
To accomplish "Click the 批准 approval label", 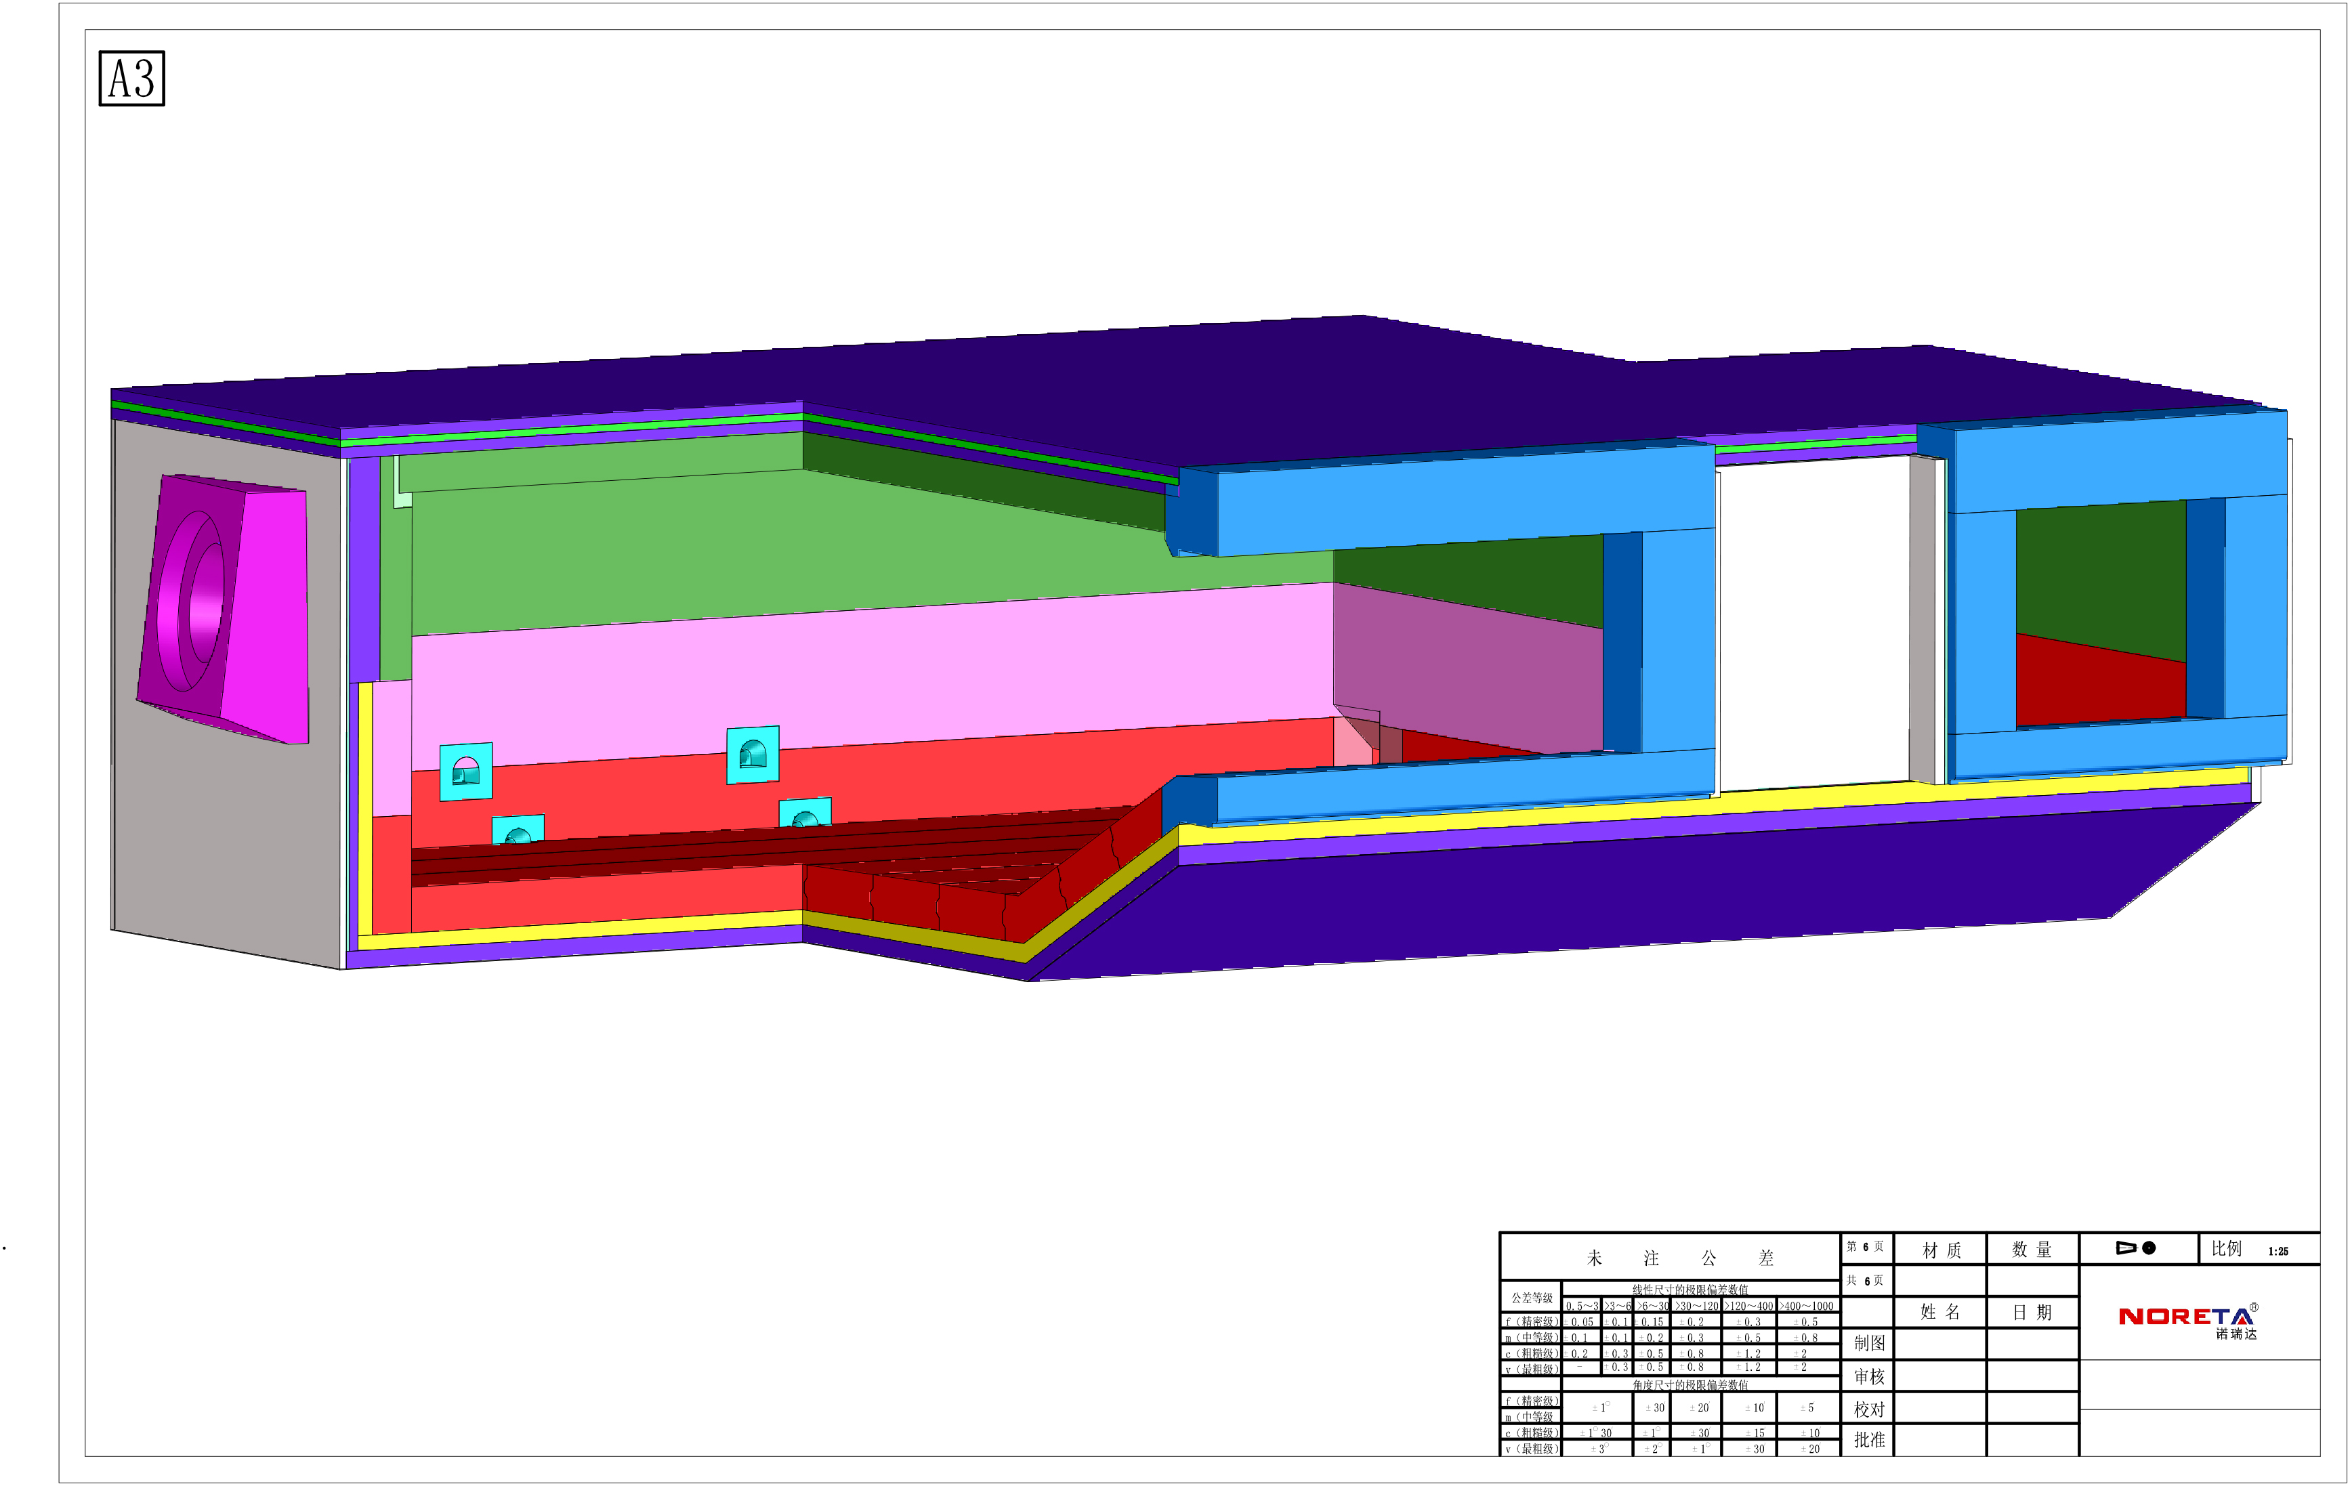I will pos(1869,1439).
